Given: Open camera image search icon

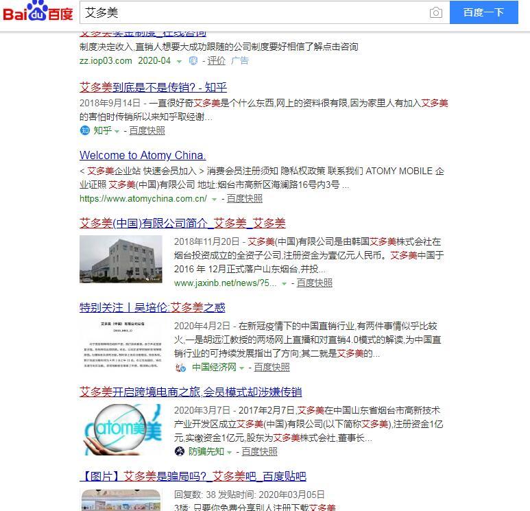Looking at the screenshot, I should pos(435,13).
